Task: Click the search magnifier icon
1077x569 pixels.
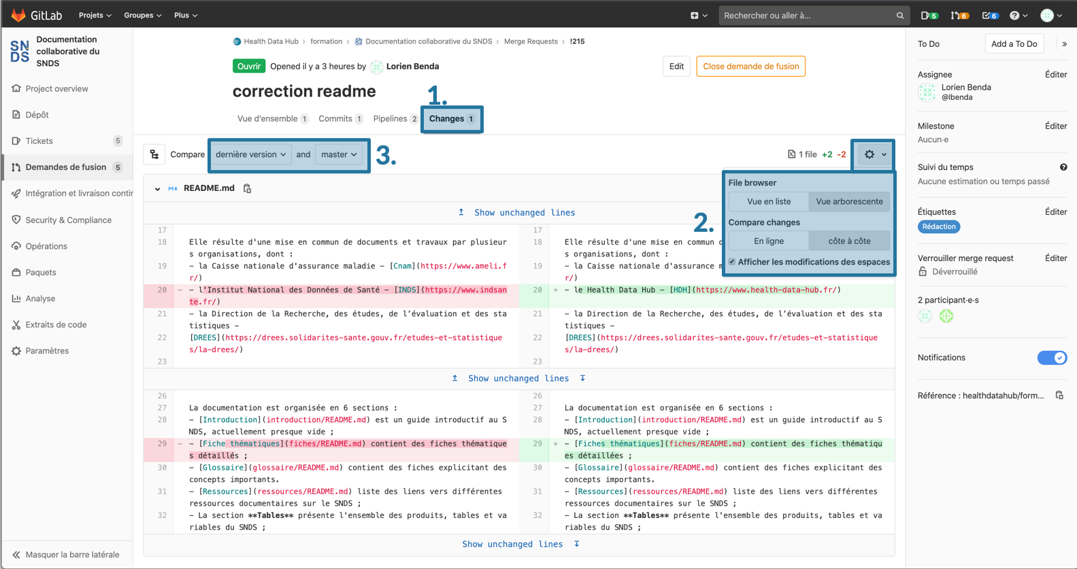Action: pos(900,16)
